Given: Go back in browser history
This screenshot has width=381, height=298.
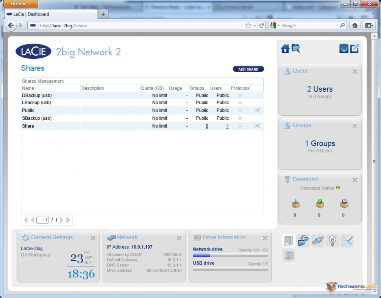Looking at the screenshot, I should [11, 25].
